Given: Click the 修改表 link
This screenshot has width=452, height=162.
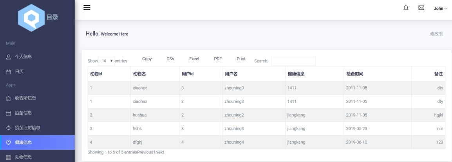Looking at the screenshot, I should (x=436, y=34).
